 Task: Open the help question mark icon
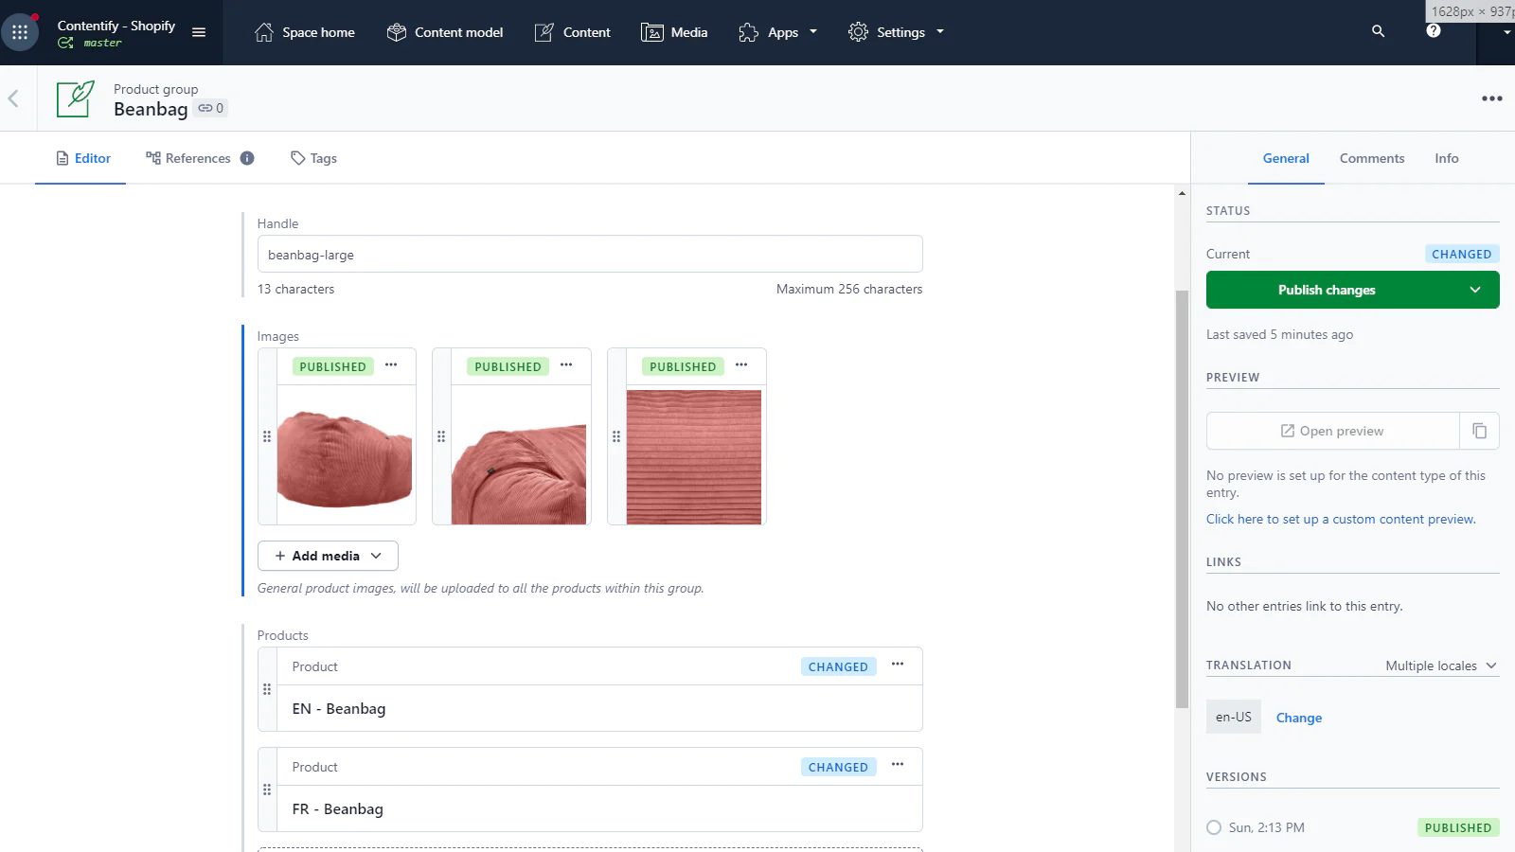(x=1434, y=31)
